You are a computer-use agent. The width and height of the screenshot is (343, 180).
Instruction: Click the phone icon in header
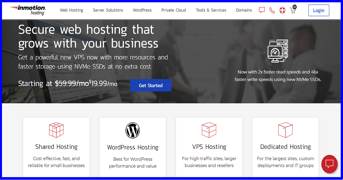coord(272,10)
